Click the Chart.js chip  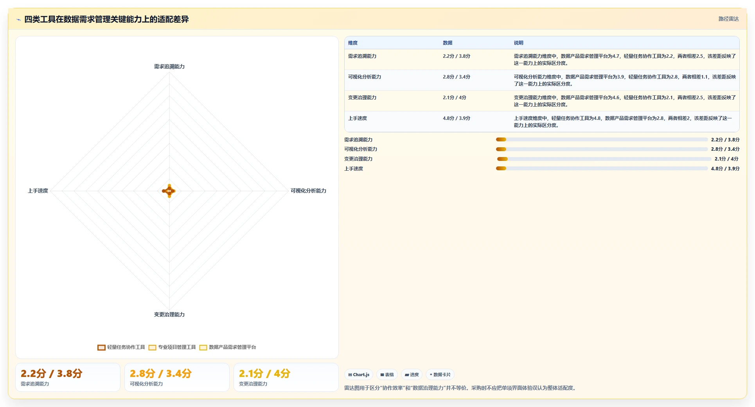coord(359,375)
